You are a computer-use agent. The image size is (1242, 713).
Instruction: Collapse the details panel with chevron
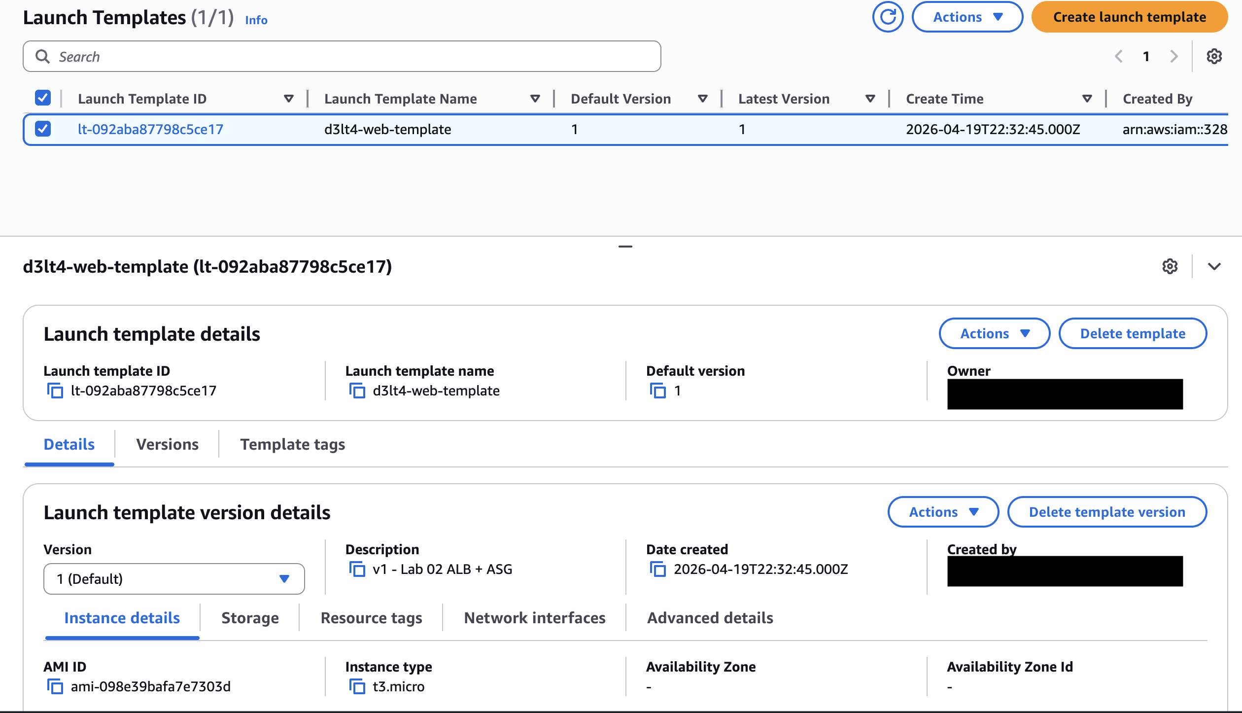1214,267
